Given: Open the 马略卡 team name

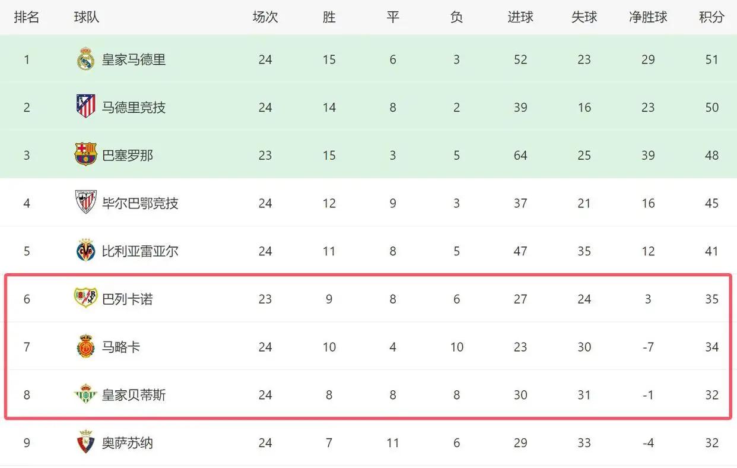Looking at the screenshot, I should coord(121,346).
